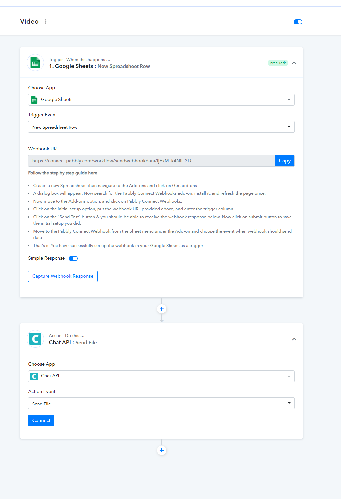This screenshot has width=341, height=499.
Task: Click the Webhook URL field
Action: 151,161
